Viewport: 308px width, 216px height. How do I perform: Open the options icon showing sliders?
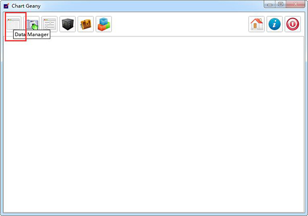pos(49,24)
